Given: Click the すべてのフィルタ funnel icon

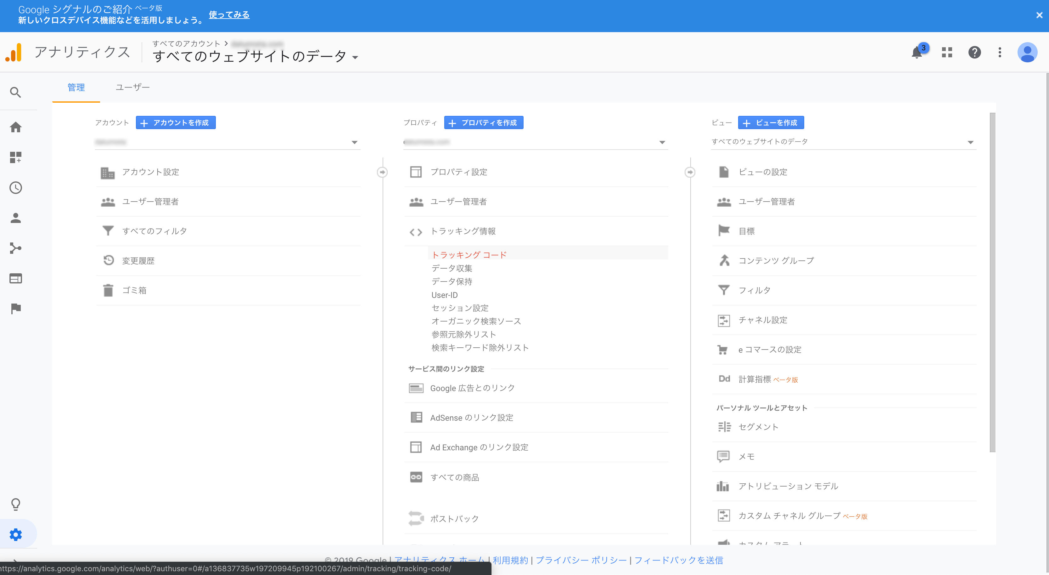Looking at the screenshot, I should point(108,231).
